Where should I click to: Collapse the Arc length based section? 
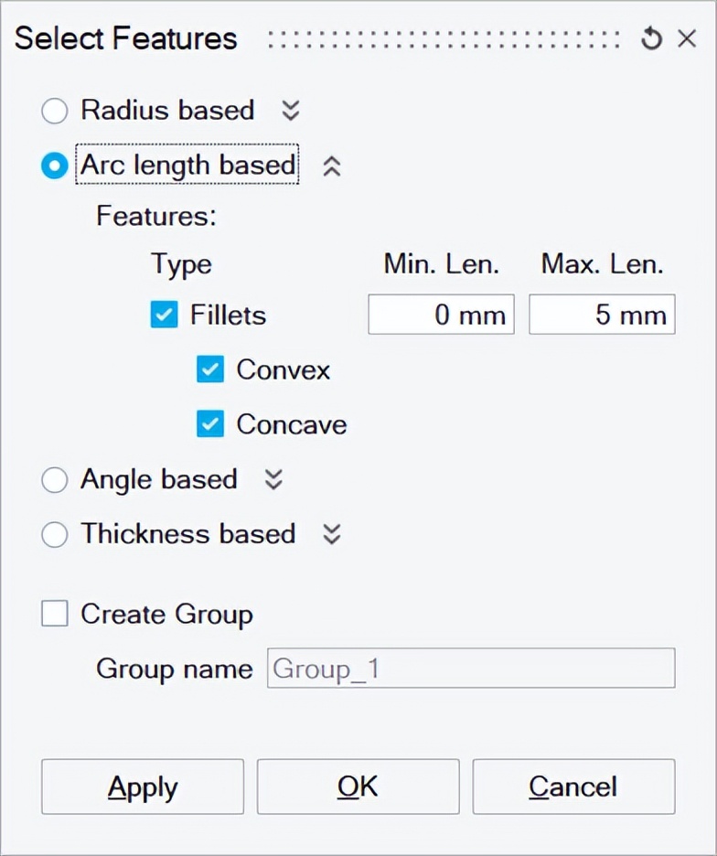click(332, 166)
